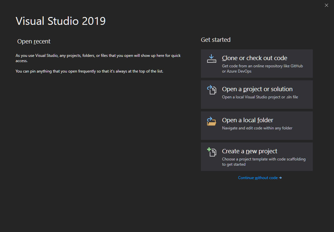The width and height of the screenshot is (334, 232).
Task: Click text 'You can pin anything that you open'
Action: (46, 71)
